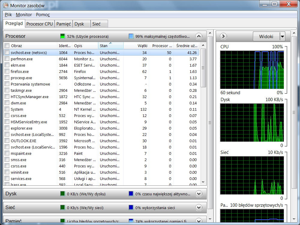The width and height of the screenshot is (300, 225).
Task: Toggle the HTCSyncManager.exe checkbox
Action: [7, 96]
